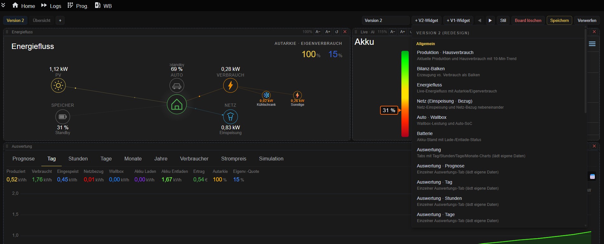Add the Batterie widget
604x244 pixels.
point(498,136)
